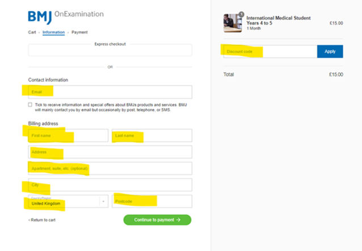Return to cart link
Image resolution: width=362 pixels, height=251 pixels.
(x=42, y=220)
